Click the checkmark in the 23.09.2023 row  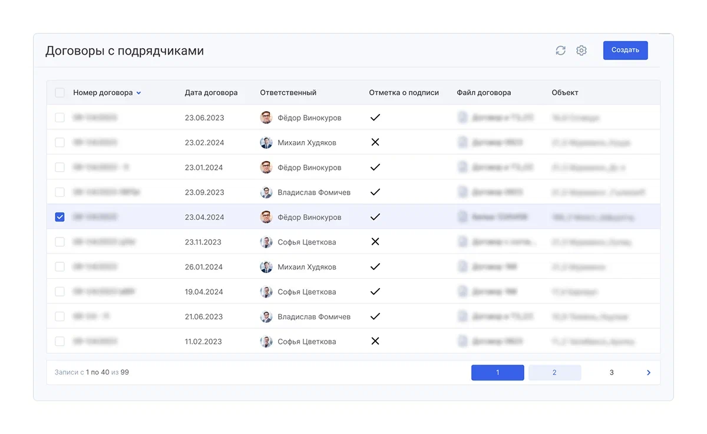[375, 192]
